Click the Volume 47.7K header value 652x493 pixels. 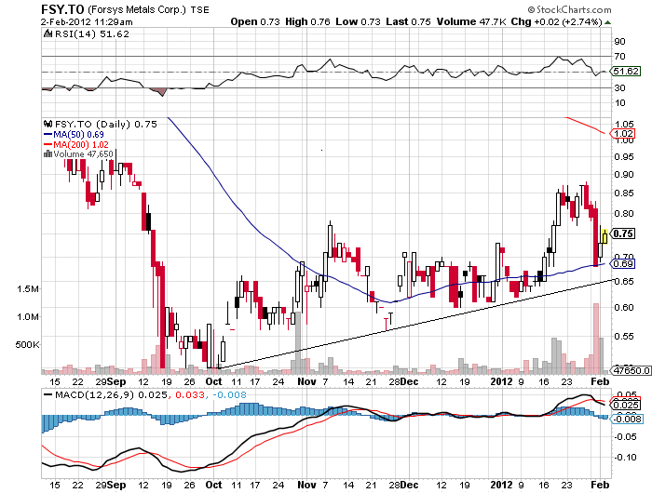471,21
